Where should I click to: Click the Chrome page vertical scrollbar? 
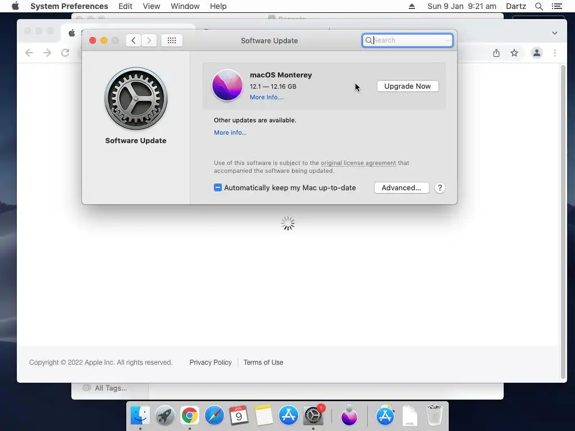pos(563,222)
